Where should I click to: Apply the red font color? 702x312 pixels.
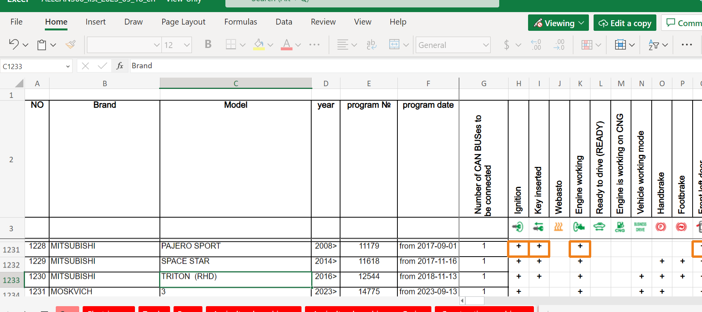287,44
